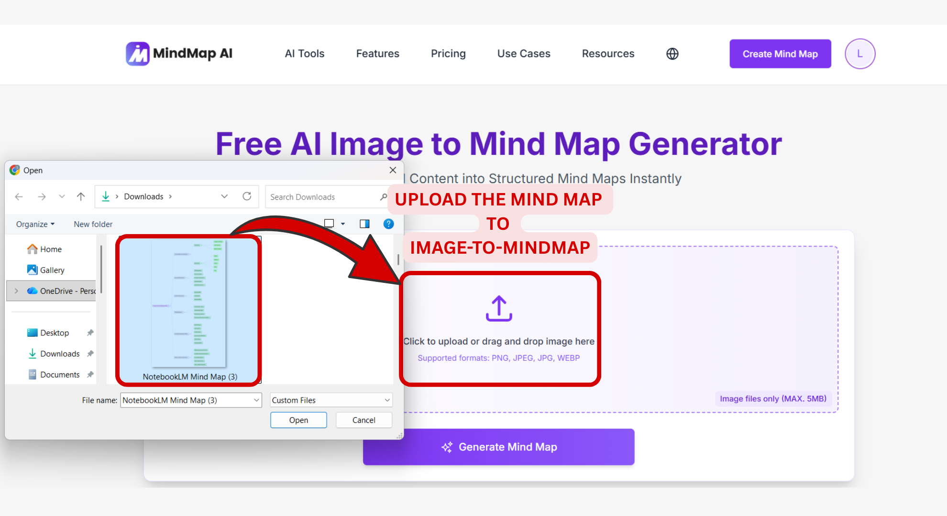
Task: Open the help icon in the dialog toolbar
Action: click(x=388, y=224)
